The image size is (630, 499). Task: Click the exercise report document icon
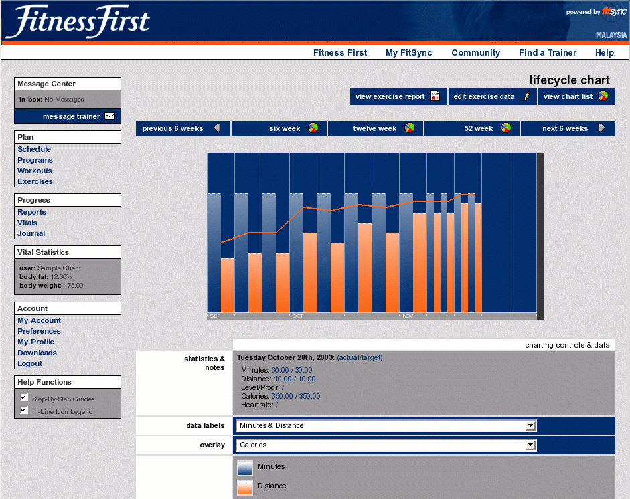tap(435, 96)
